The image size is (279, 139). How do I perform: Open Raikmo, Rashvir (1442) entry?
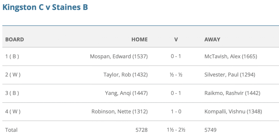pos(232,93)
